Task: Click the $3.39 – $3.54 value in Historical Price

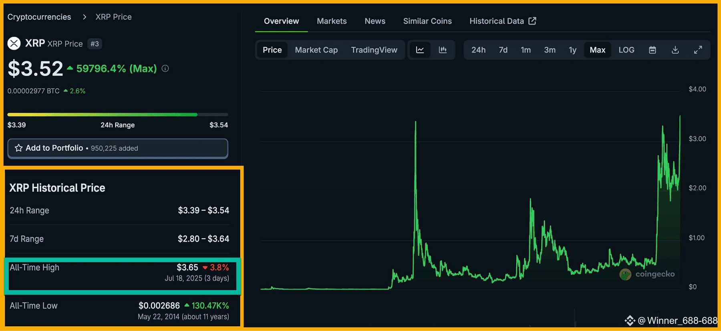Action: 203,210
